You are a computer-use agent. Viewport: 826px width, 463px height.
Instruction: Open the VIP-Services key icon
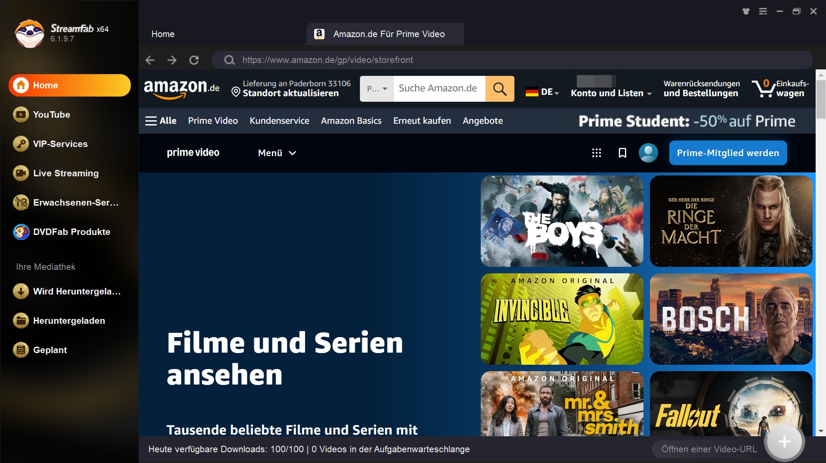pyautogui.click(x=21, y=144)
